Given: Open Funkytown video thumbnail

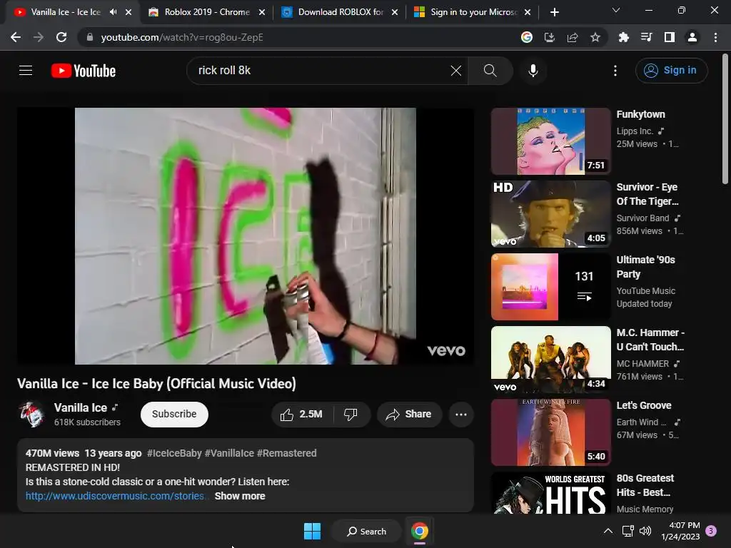Looking at the screenshot, I should click(x=550, y=141).
